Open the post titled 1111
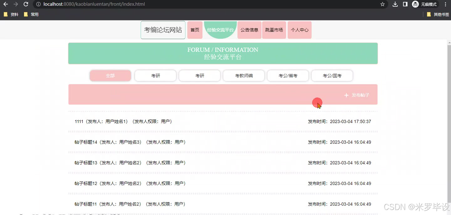This screenshot has width=451, height=215. coord(223,122)
